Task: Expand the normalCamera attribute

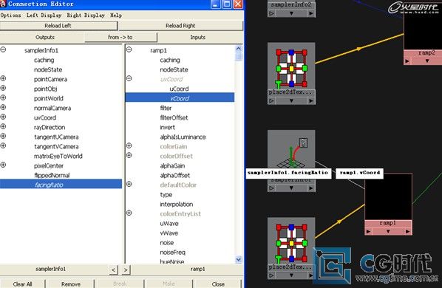Action: pos(3,107)
